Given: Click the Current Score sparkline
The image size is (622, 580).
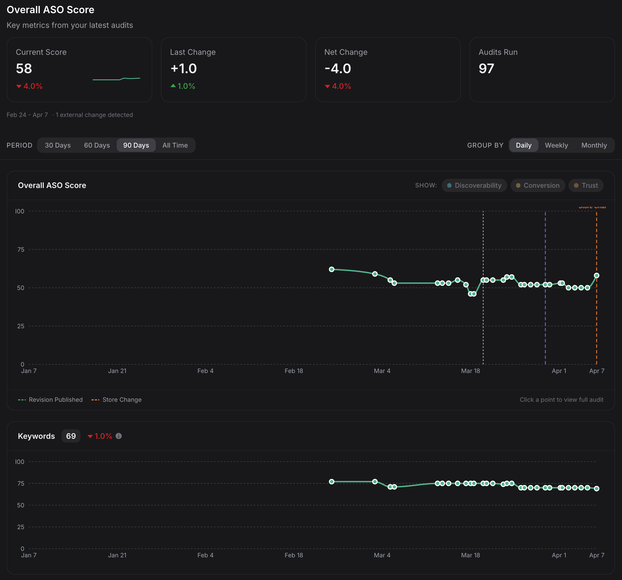Looking at the screenshot, I should tap(116, 79).
